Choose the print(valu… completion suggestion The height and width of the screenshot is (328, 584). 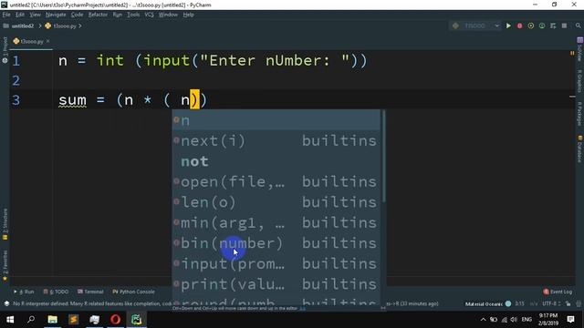(276, 284)
